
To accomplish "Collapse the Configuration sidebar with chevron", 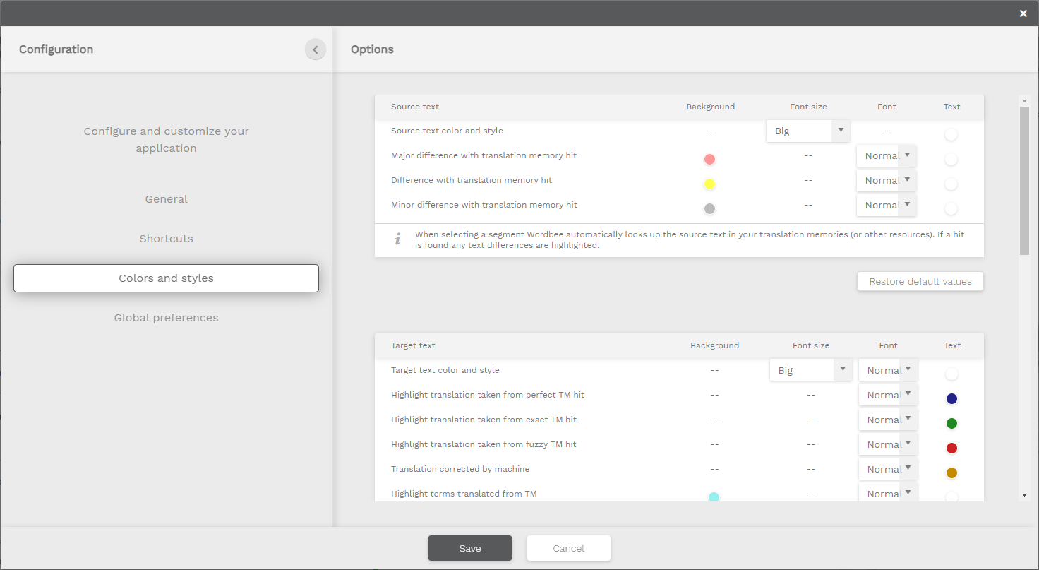I will tap(316, 49).
